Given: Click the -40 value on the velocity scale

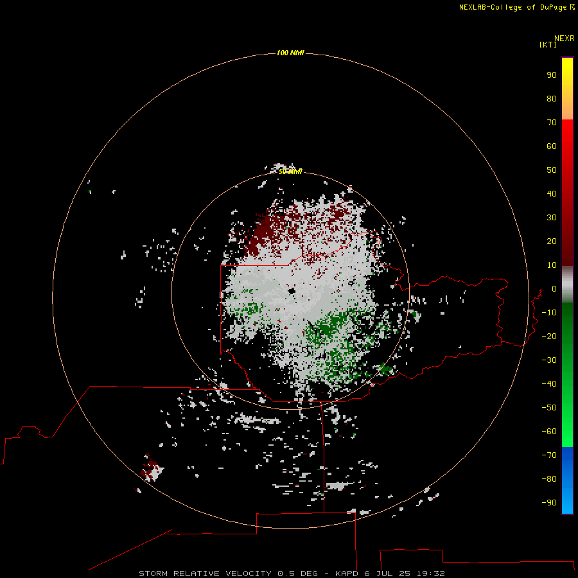Looking at the screenshot, I should (x=549, y=384).
